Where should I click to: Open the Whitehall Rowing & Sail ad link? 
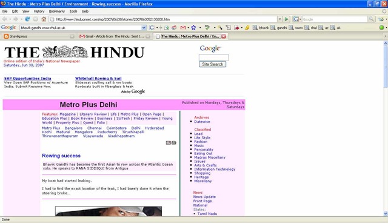98,78
